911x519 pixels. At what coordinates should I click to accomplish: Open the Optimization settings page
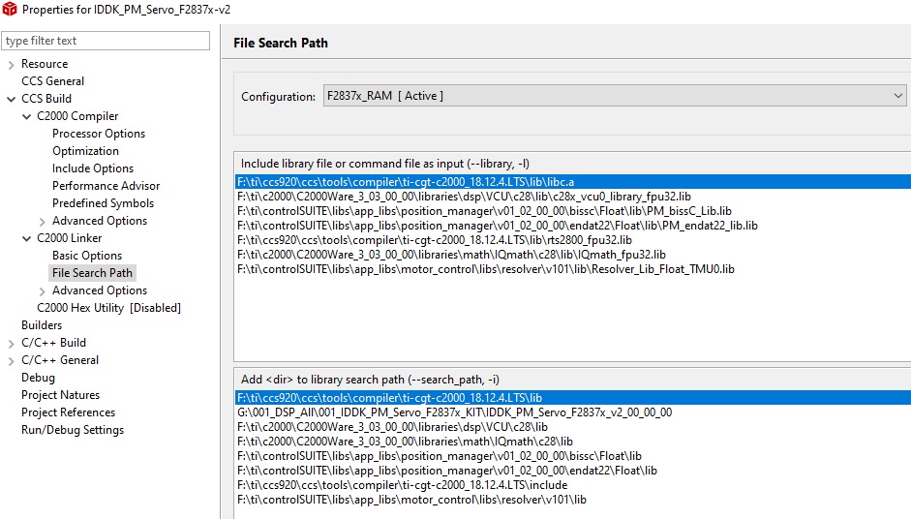click(x=85, y=151)
